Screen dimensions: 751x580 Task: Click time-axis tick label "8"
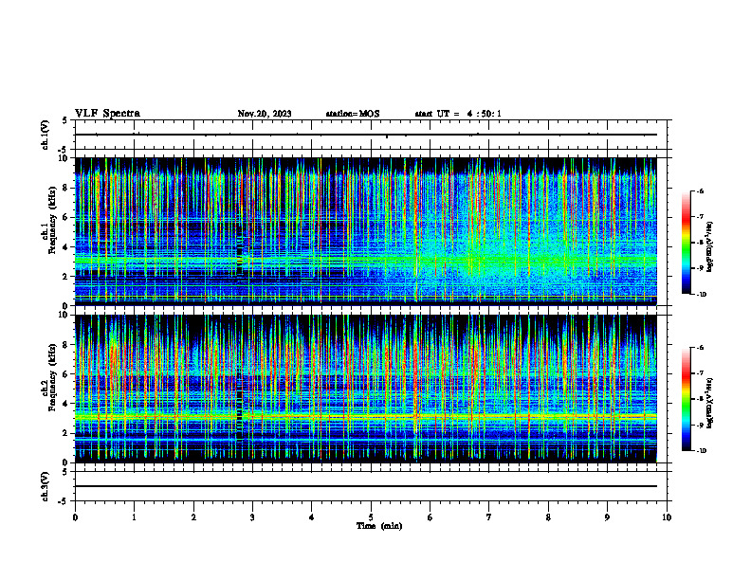tap(548, 517)
